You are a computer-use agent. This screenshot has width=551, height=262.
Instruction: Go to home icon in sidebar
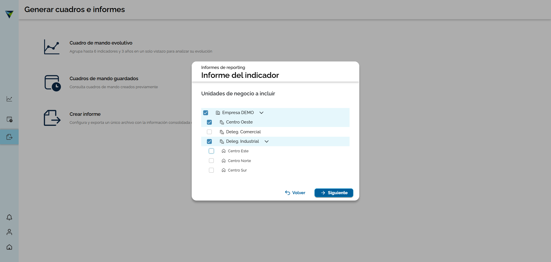point(9,247)
